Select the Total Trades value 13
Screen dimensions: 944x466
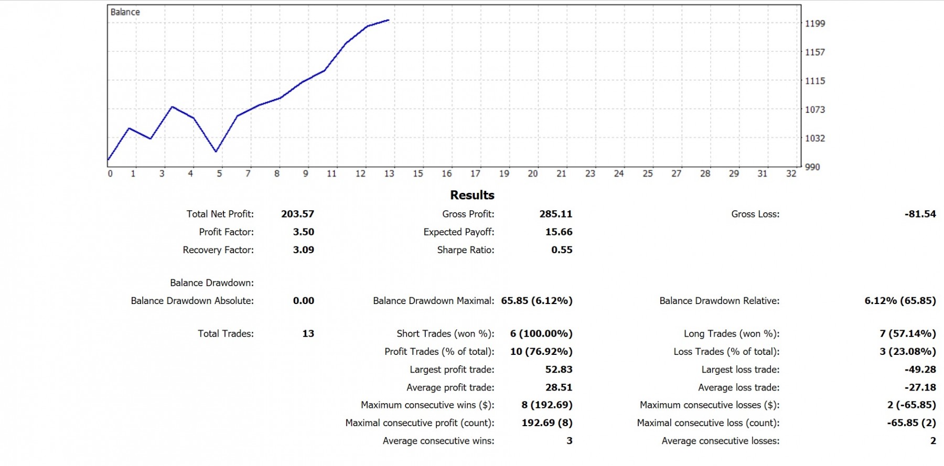pos(308,333)
